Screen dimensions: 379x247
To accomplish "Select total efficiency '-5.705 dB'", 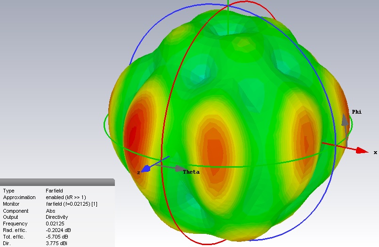I will click(x=57, y=237).
